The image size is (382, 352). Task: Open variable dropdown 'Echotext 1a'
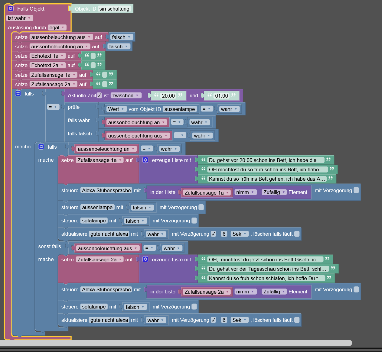tap(47, 56)
